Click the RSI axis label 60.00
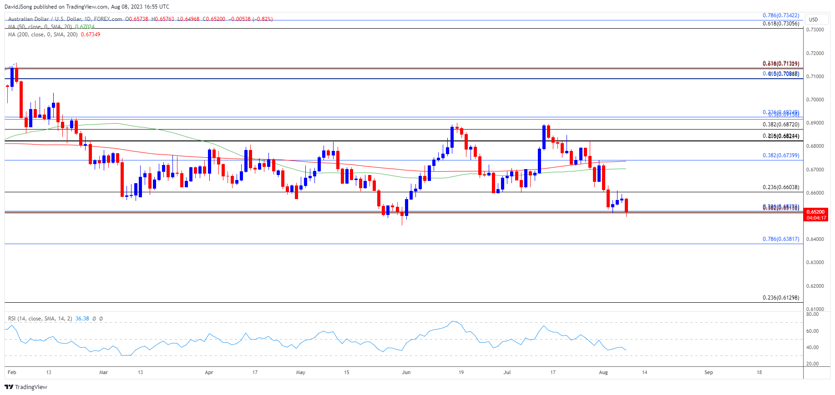 point(812,331)
